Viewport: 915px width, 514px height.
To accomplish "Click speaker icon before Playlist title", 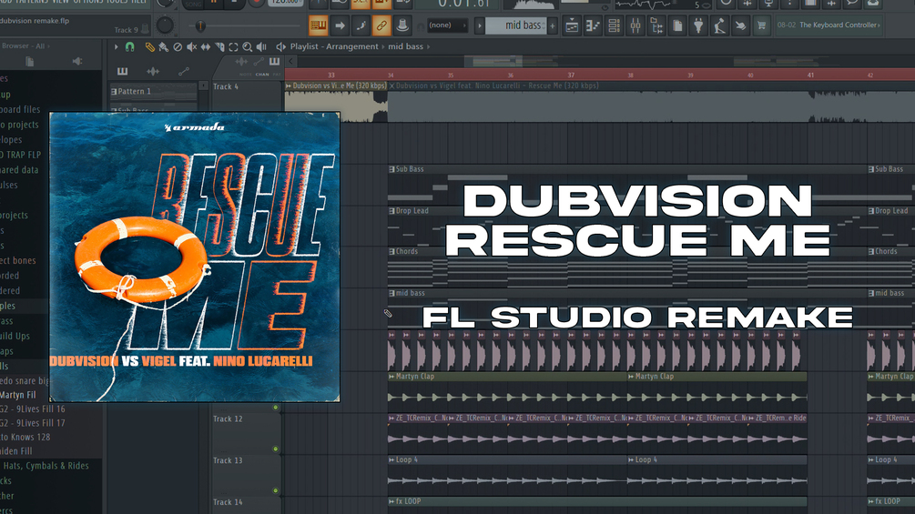I will (x=280, y=46).
